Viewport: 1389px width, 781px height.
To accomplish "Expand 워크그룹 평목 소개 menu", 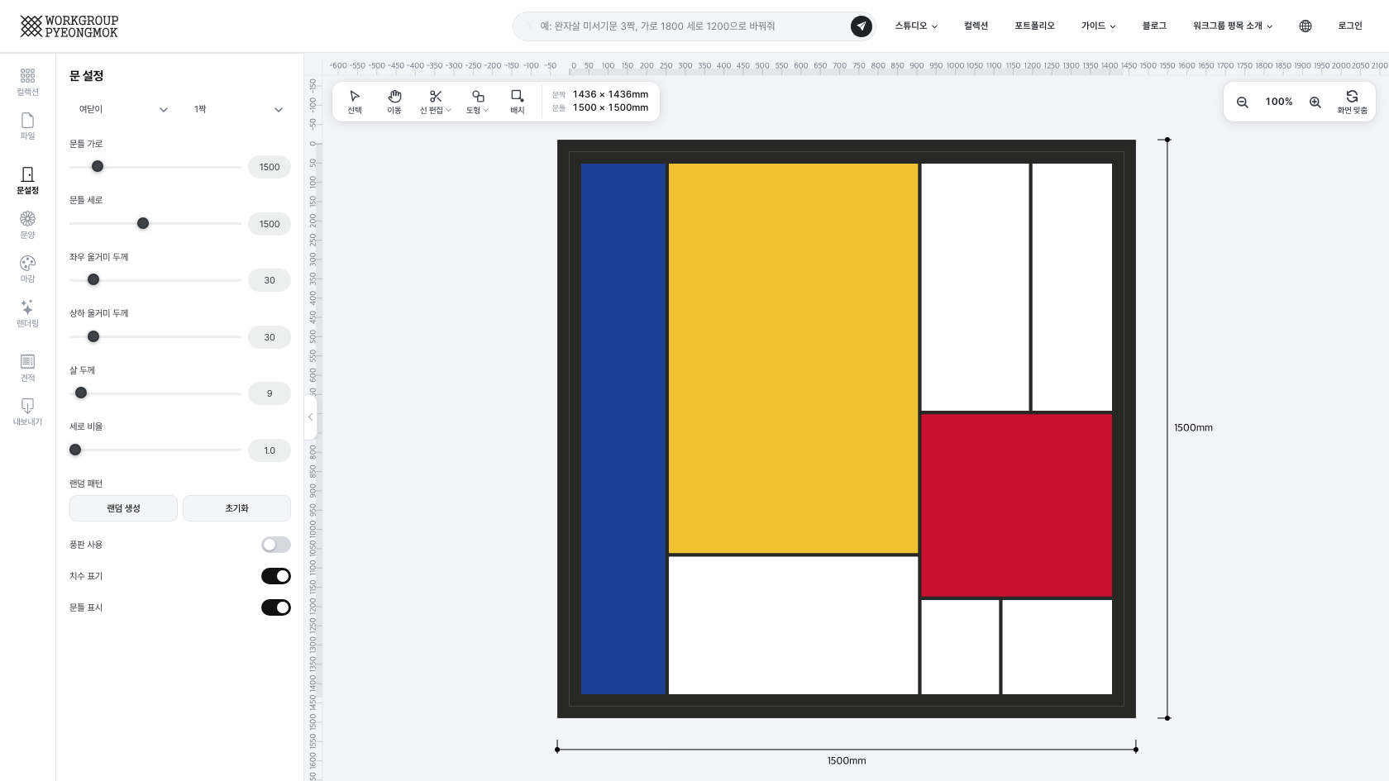I will [x=1233, y=26].
